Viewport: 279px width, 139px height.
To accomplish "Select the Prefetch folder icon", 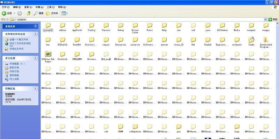I will 62,54.
